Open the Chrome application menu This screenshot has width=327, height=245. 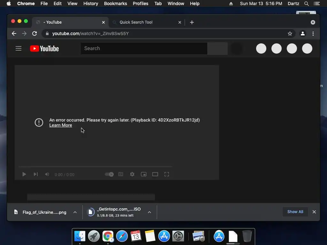[26, 4]
